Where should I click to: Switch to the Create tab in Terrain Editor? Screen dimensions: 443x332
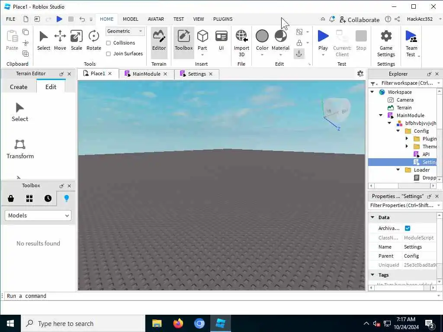(19, 87)
